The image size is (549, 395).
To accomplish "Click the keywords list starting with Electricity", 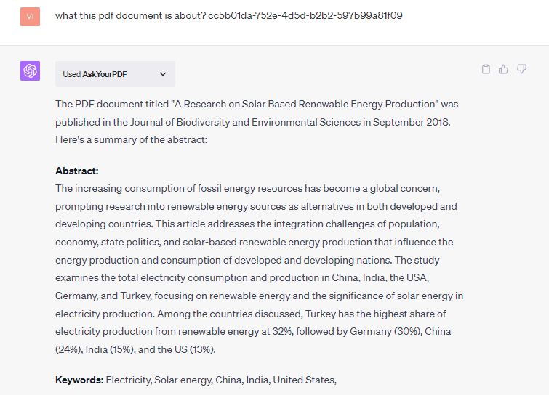I will point(221,380).
